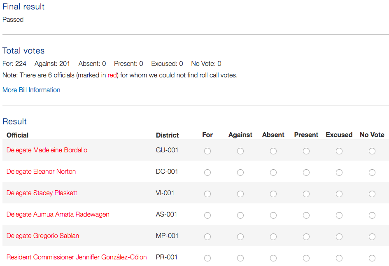389x266 pixels.
Task: Mark Stacey Plaskett as Absent
Action: click(x=273, y=194)
